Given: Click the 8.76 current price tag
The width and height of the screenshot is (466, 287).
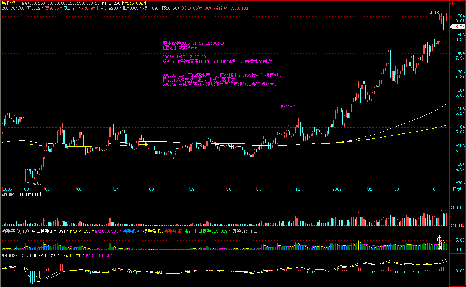Looking at the screenshot, I should 458,27.
